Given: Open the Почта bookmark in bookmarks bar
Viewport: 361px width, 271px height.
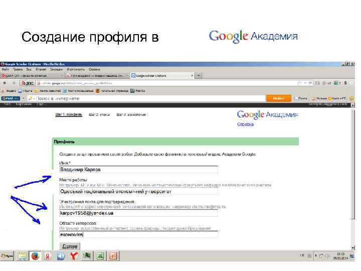Looking at the screenshot, I should tap(26, 91).
